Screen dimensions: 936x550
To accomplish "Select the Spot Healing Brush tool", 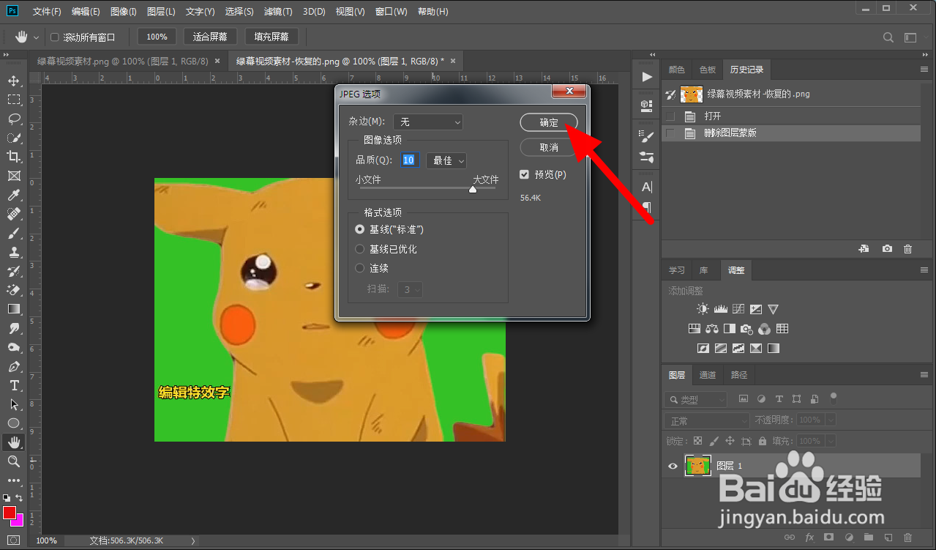I will tap(14, 214).
